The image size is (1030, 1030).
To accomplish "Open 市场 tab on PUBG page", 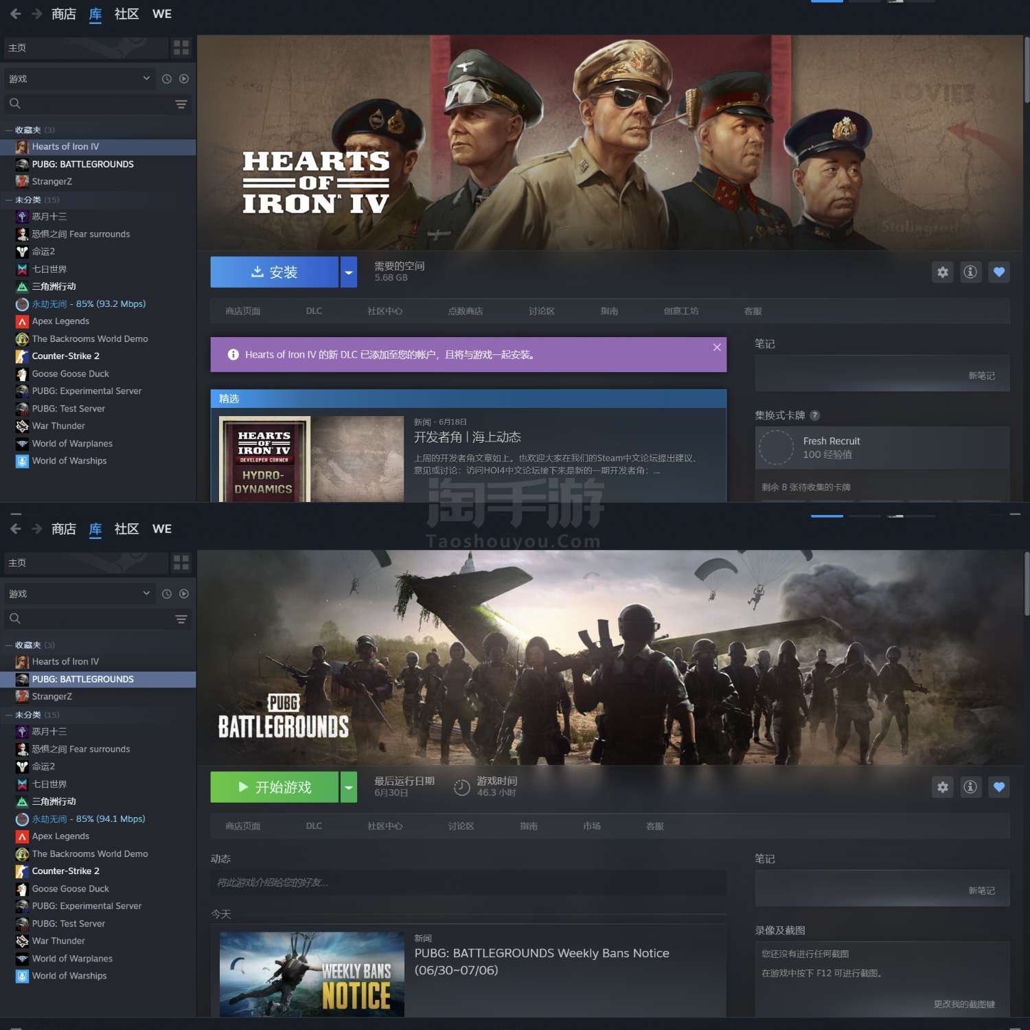I will (x=592, y=826).
